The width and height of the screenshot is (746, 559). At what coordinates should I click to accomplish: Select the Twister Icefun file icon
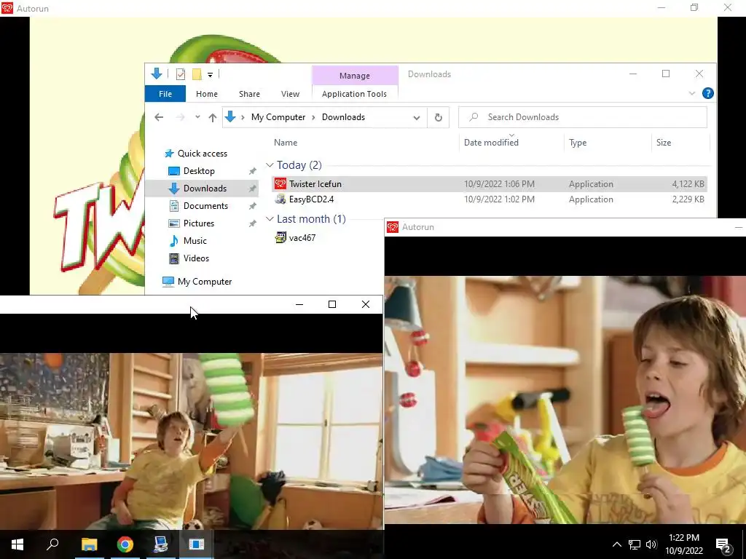(280, 184)
